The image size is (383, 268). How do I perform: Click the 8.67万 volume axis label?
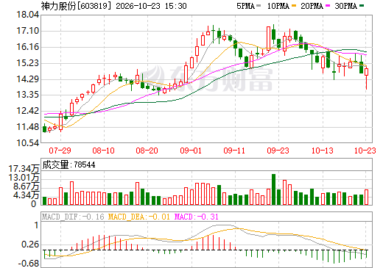click(26, 186)
